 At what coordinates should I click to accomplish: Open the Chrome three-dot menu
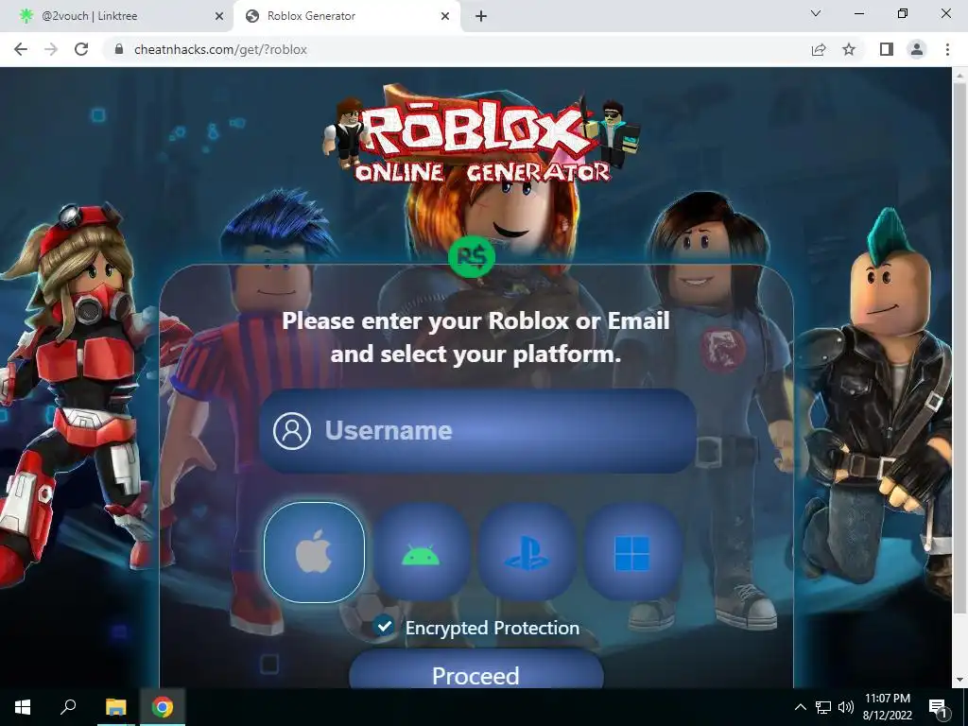point(947,49)
